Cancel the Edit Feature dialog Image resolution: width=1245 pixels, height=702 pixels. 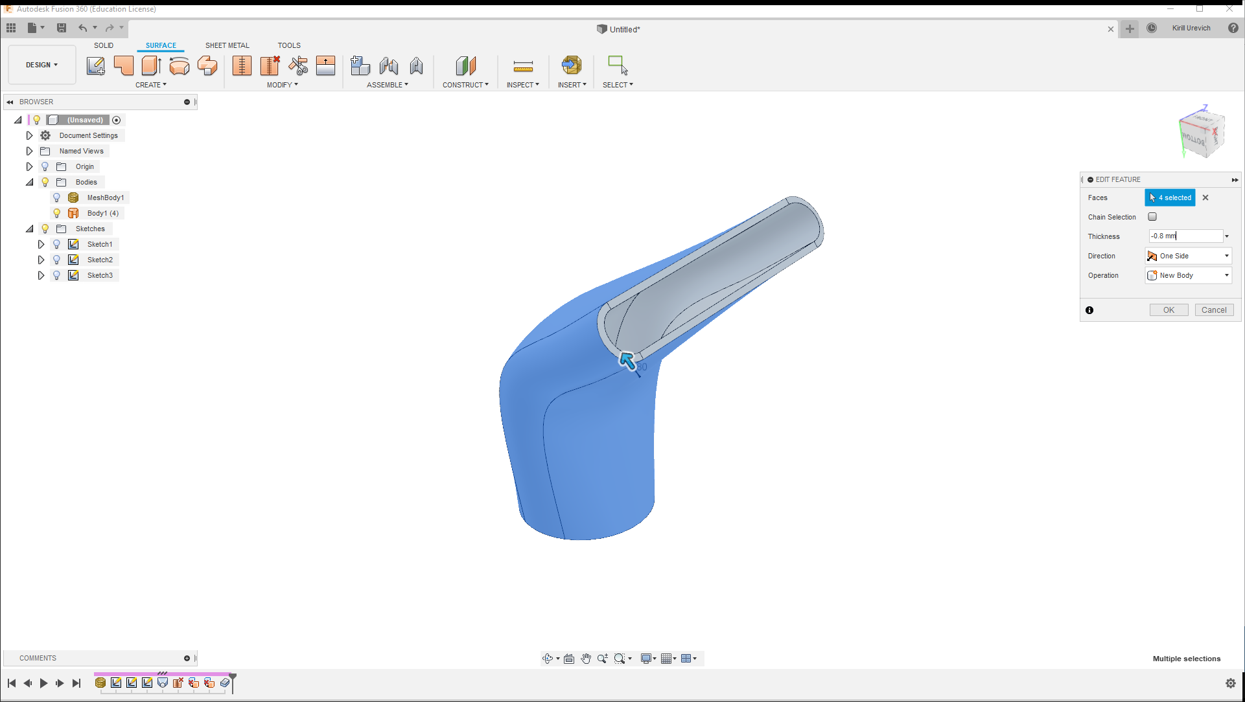tap(1213, 310)
